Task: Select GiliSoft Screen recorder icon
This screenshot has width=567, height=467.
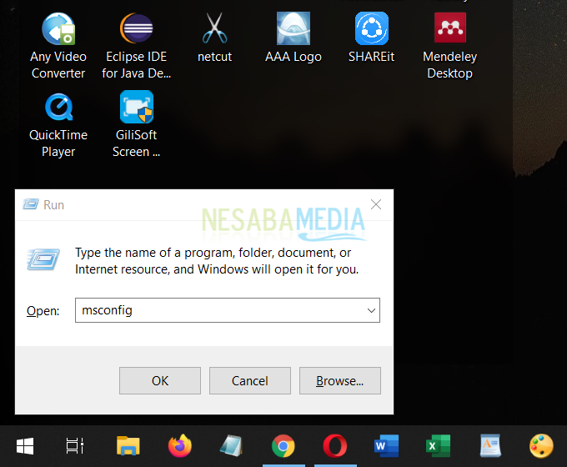Action: click(136, 125)
